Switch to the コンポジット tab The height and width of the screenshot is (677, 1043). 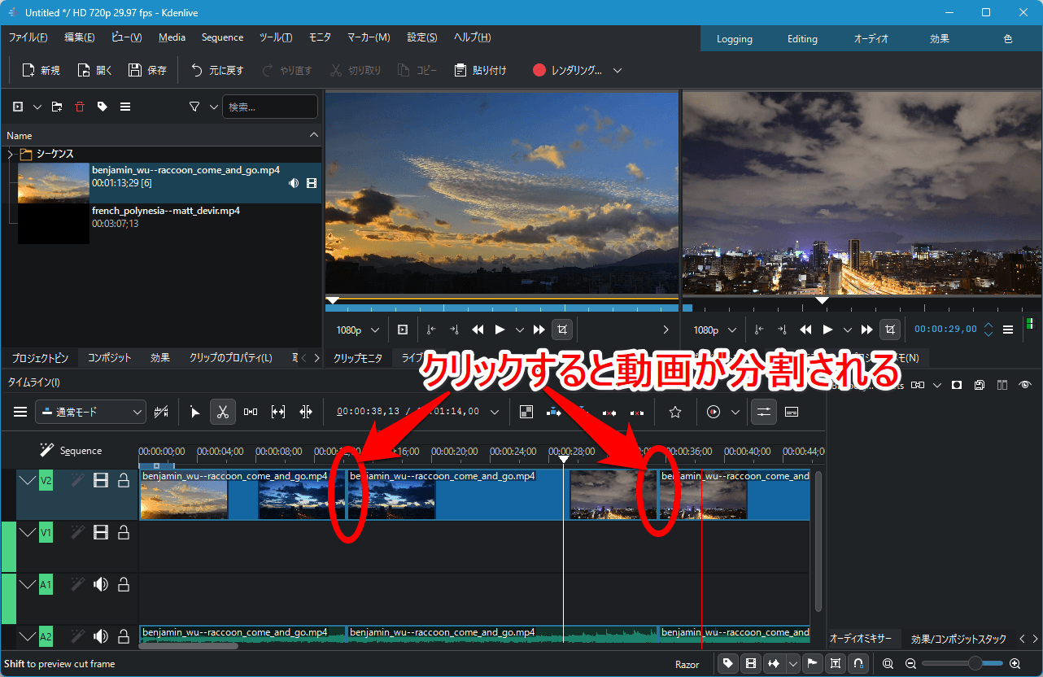(x=109, y=358)
